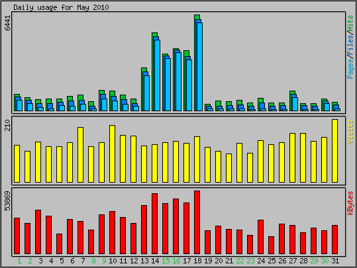The height and width of the screenshot is (268, 357).
Task: Click the red KBytes bar for day 24
Action: coord(261,237)
